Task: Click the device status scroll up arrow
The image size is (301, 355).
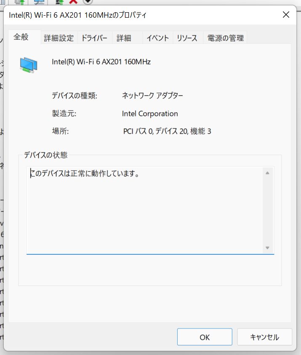Action: coord(267,173)
